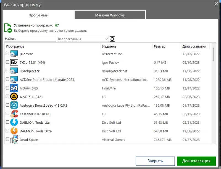This screenshot has height=169, width=221.
Task: Switch to the 'Магазин Windows' tab
Action: tap(110, 15)
